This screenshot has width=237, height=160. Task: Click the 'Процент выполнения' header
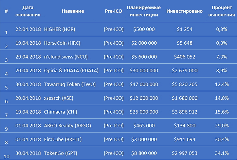(x=222, y=11)
